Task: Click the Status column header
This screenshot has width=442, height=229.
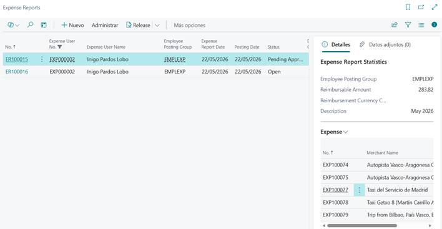Action: pyautogui.click(x=273, y=47)
